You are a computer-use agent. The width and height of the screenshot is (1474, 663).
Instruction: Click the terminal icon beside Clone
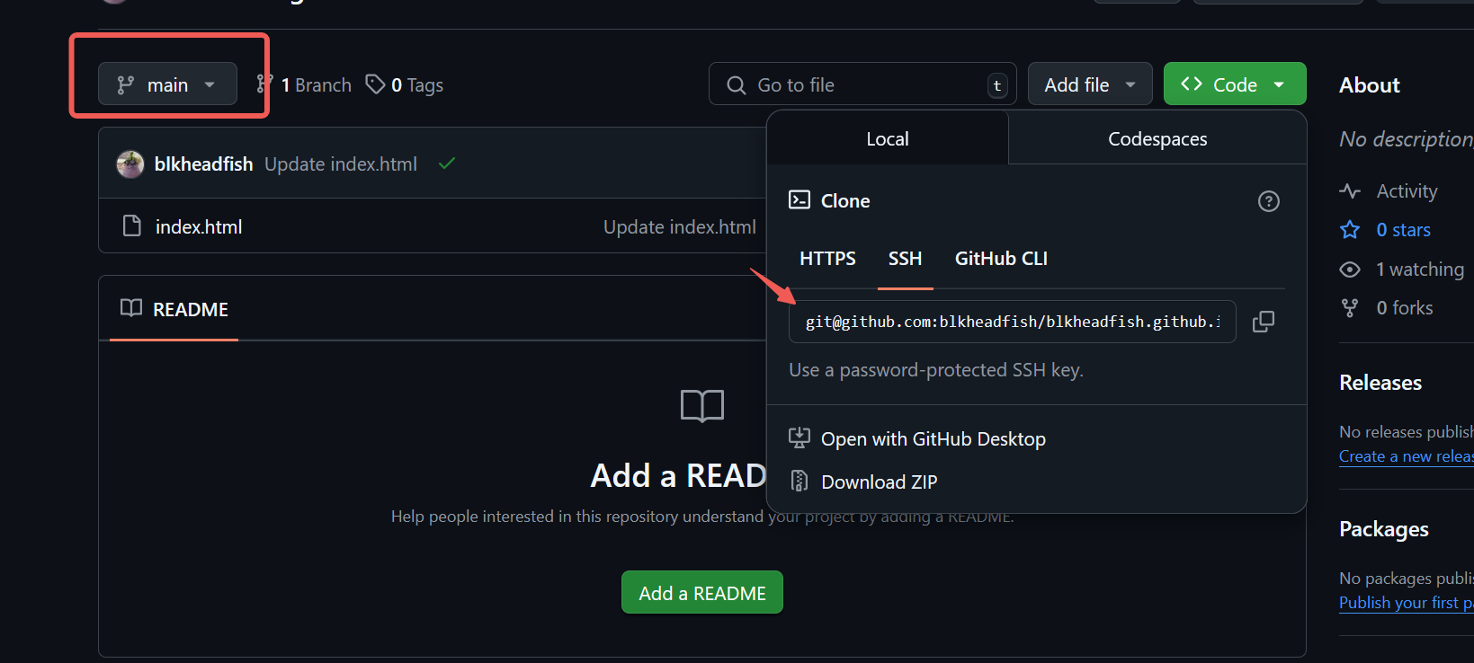pyautogui.click(x=800, y=199)
